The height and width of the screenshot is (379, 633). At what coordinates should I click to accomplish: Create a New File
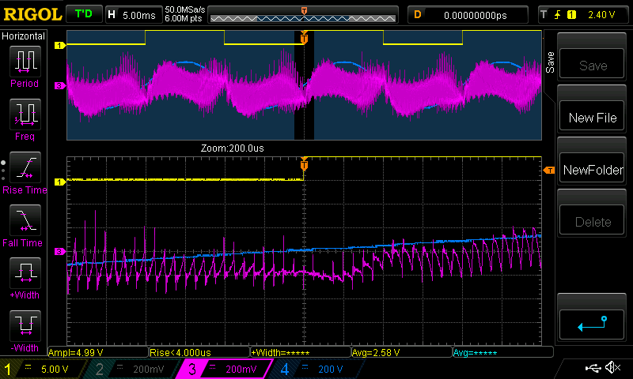pos(593,118)
